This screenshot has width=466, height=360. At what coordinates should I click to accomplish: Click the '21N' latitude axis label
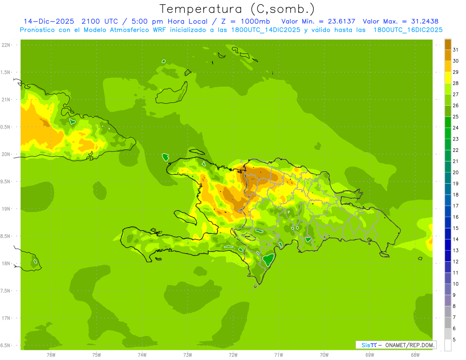pos(6,100)
